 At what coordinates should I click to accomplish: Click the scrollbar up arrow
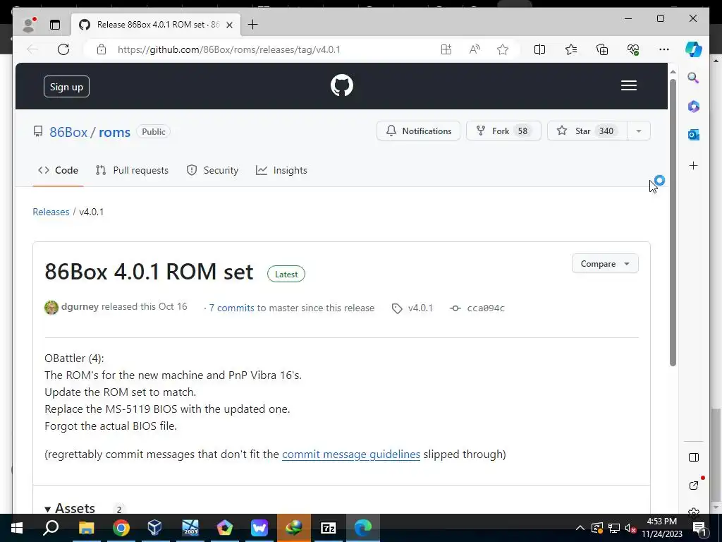coord(673,72)
